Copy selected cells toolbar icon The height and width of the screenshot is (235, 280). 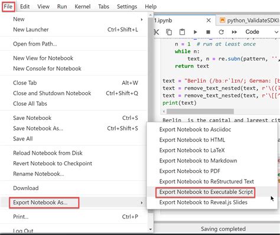(169, 32)
